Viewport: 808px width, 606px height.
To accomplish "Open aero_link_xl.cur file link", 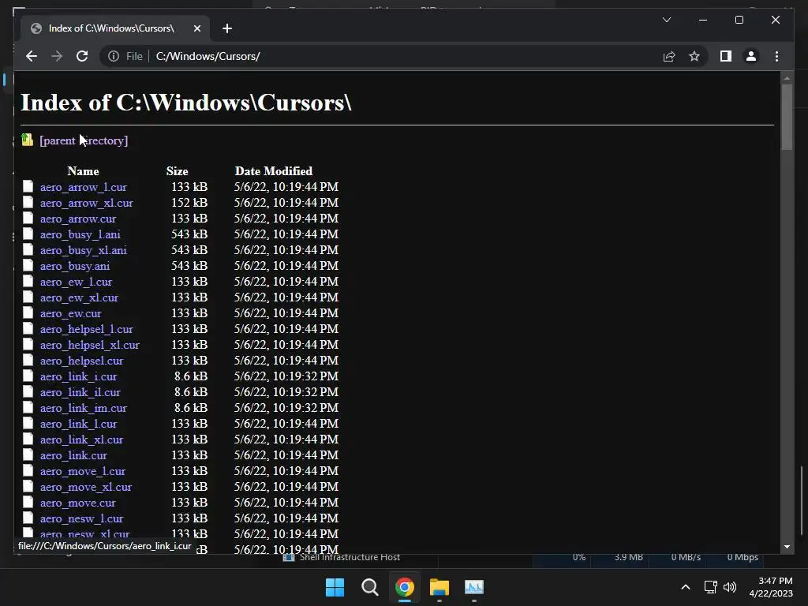I will (x=81, y=440).
